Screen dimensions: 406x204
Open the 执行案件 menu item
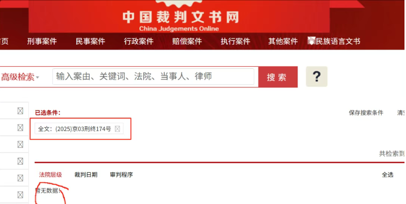click(236, 41)
